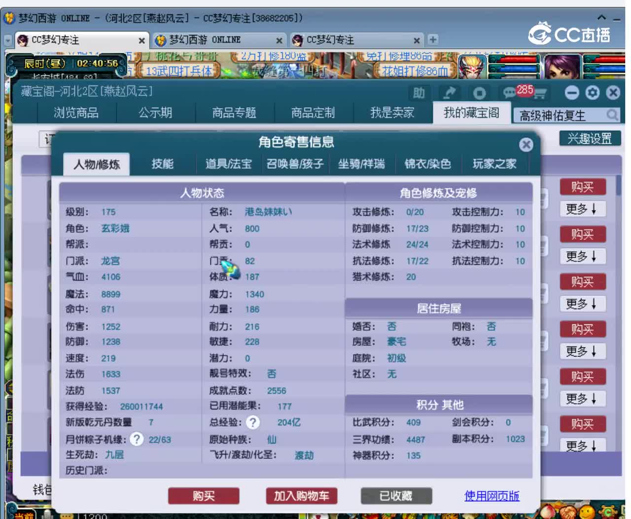
Task: Click the purple-haired character portrait
Action: click(562, 66)
